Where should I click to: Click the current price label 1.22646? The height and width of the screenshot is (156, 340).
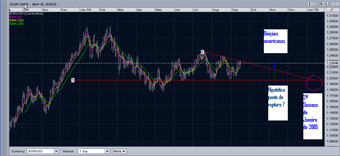(x=331, y=63)
